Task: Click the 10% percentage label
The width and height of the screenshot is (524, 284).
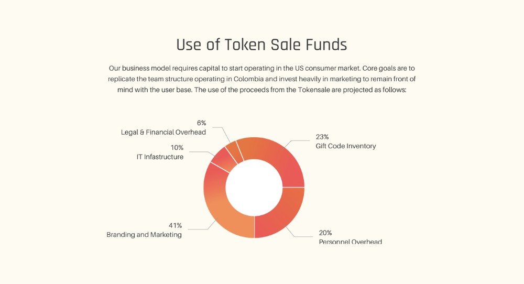Action: pyautogui.click(x=177, y=148)
